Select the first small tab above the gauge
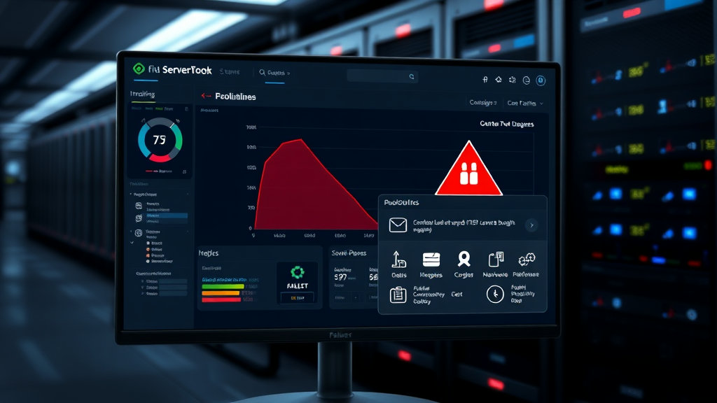This screenshot has height=403, width=717. 137,108
